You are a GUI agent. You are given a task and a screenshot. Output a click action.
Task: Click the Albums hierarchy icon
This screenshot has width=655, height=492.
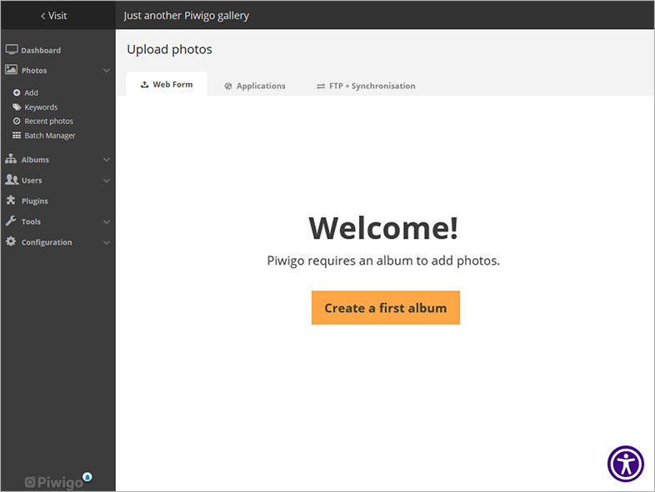[x=12, y=159]
